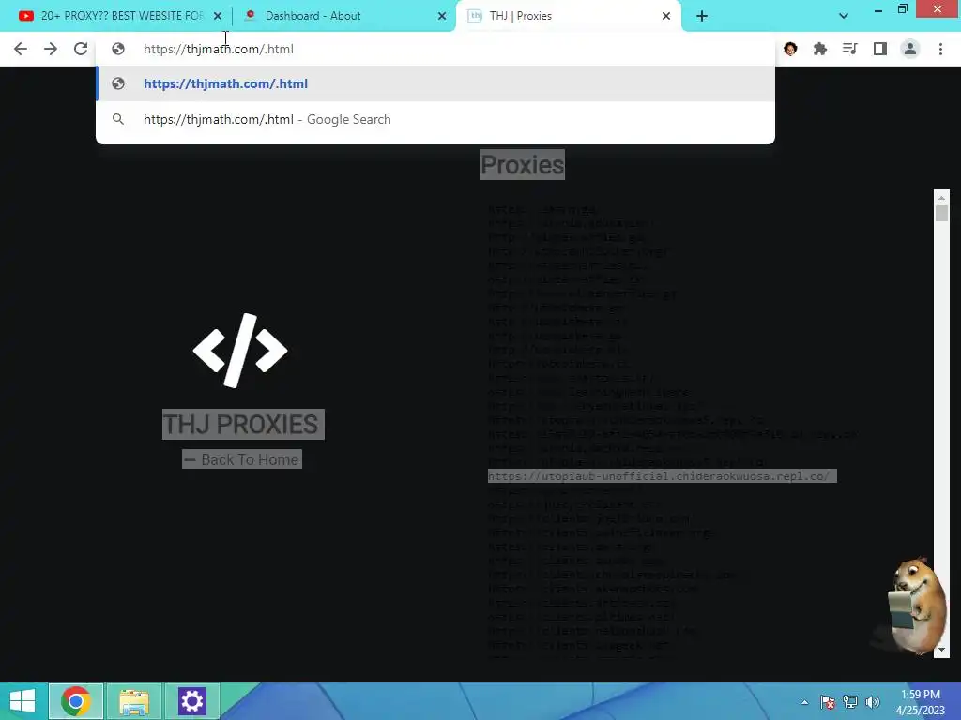961x720 pixels.
Task: Go forward using the browser forward arrow
Action: point(51,49)
